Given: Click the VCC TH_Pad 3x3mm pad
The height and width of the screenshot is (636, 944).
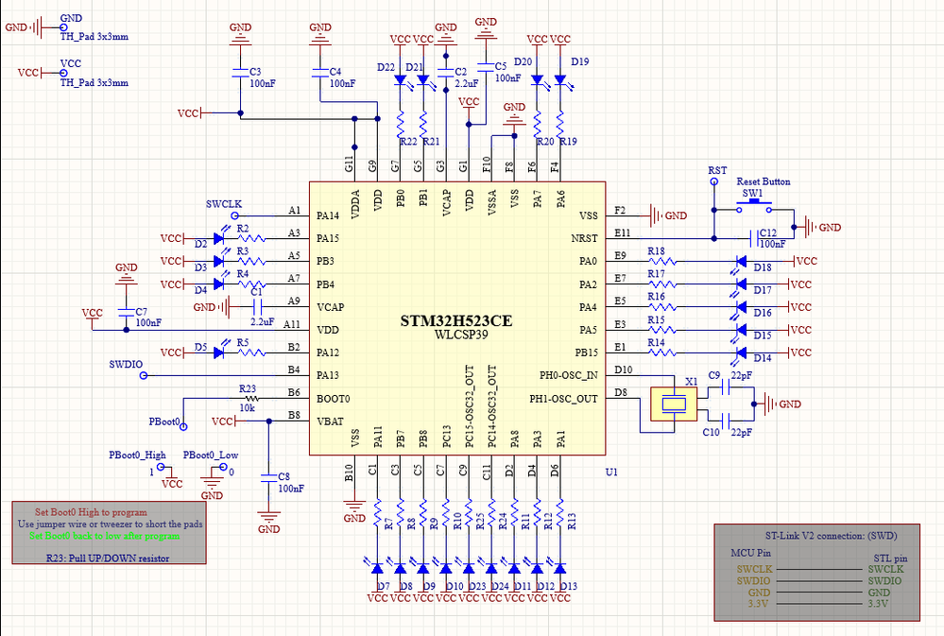Looking at the screenshot, I should coord(64,73).
